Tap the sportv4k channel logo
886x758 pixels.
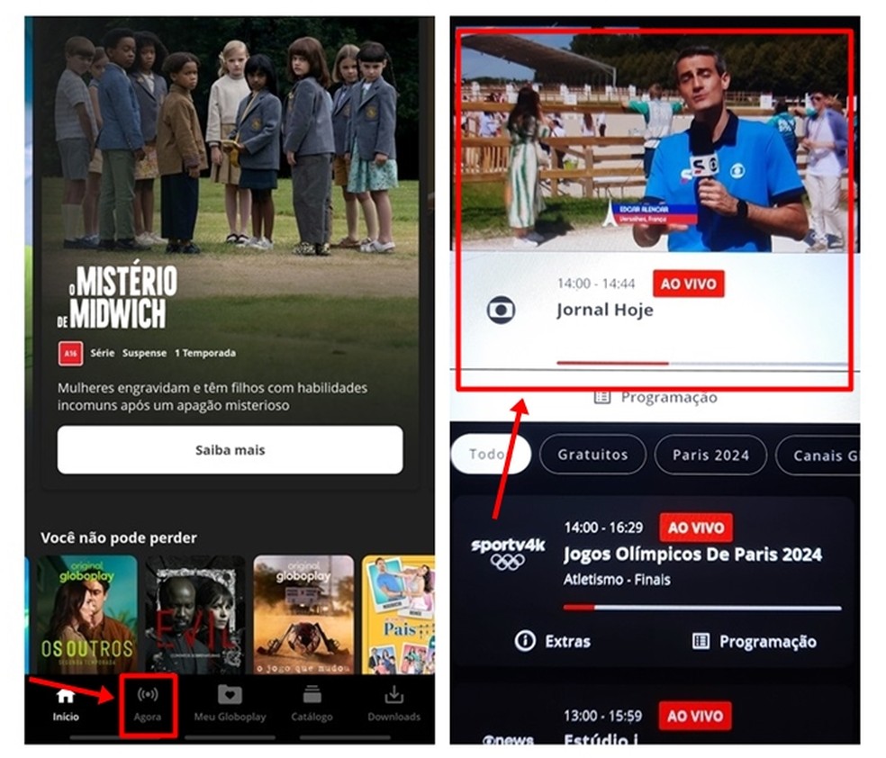click(x=508, y=553)
